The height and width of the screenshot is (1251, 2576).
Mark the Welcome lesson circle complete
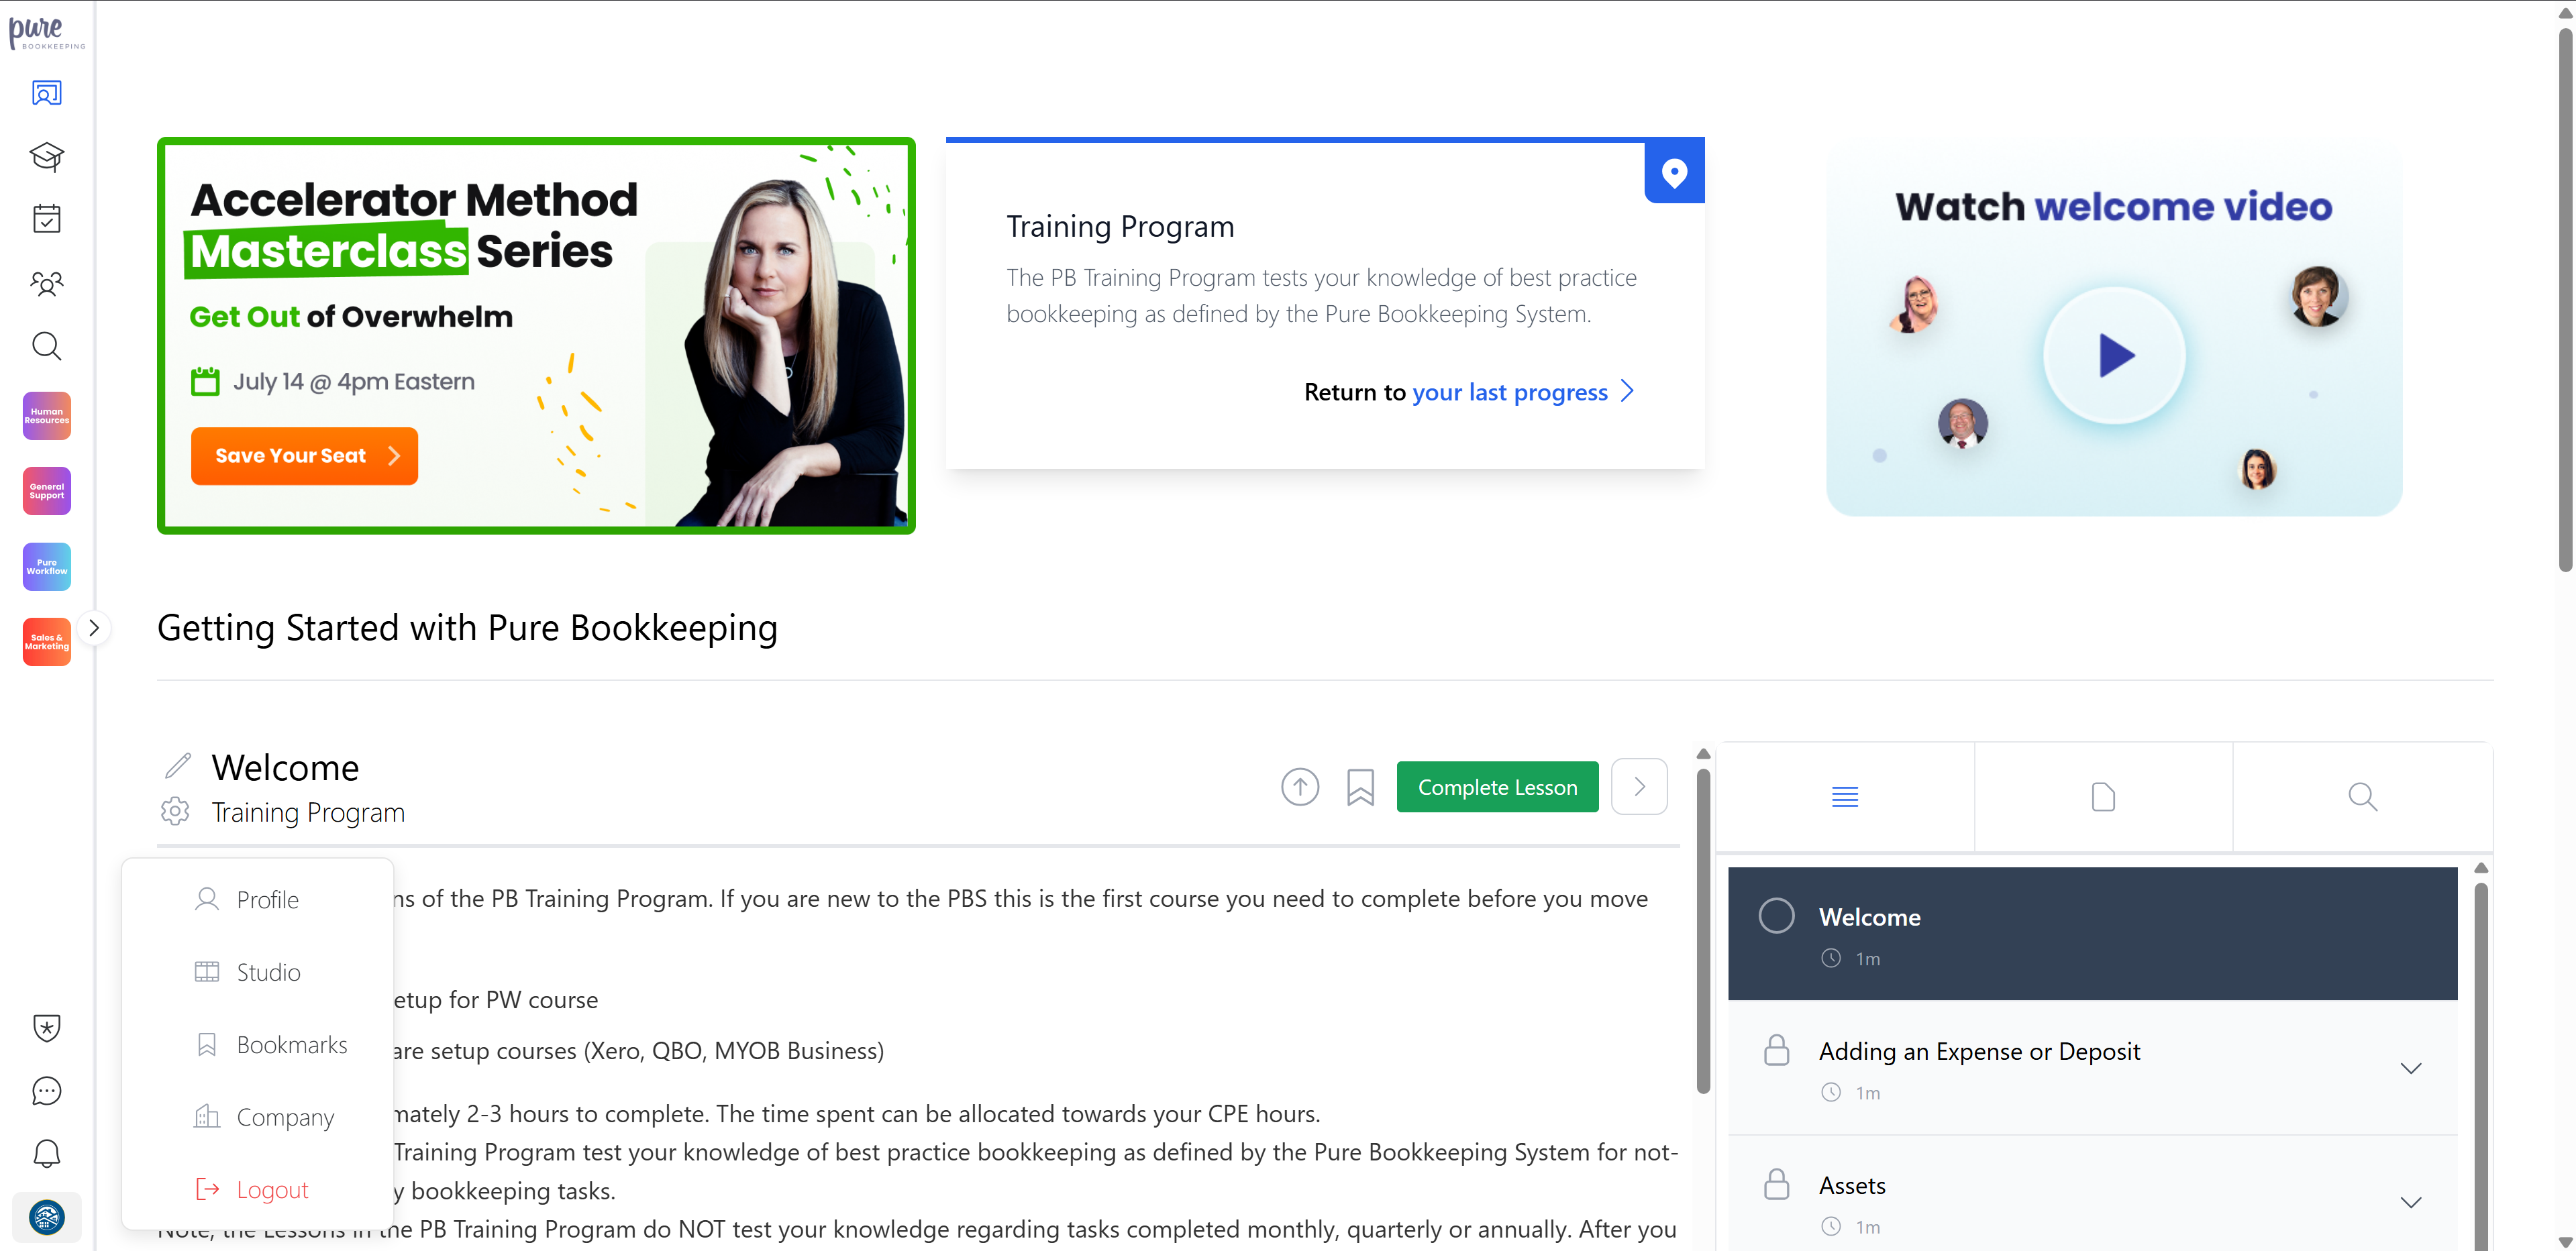tap(1776, 916)
